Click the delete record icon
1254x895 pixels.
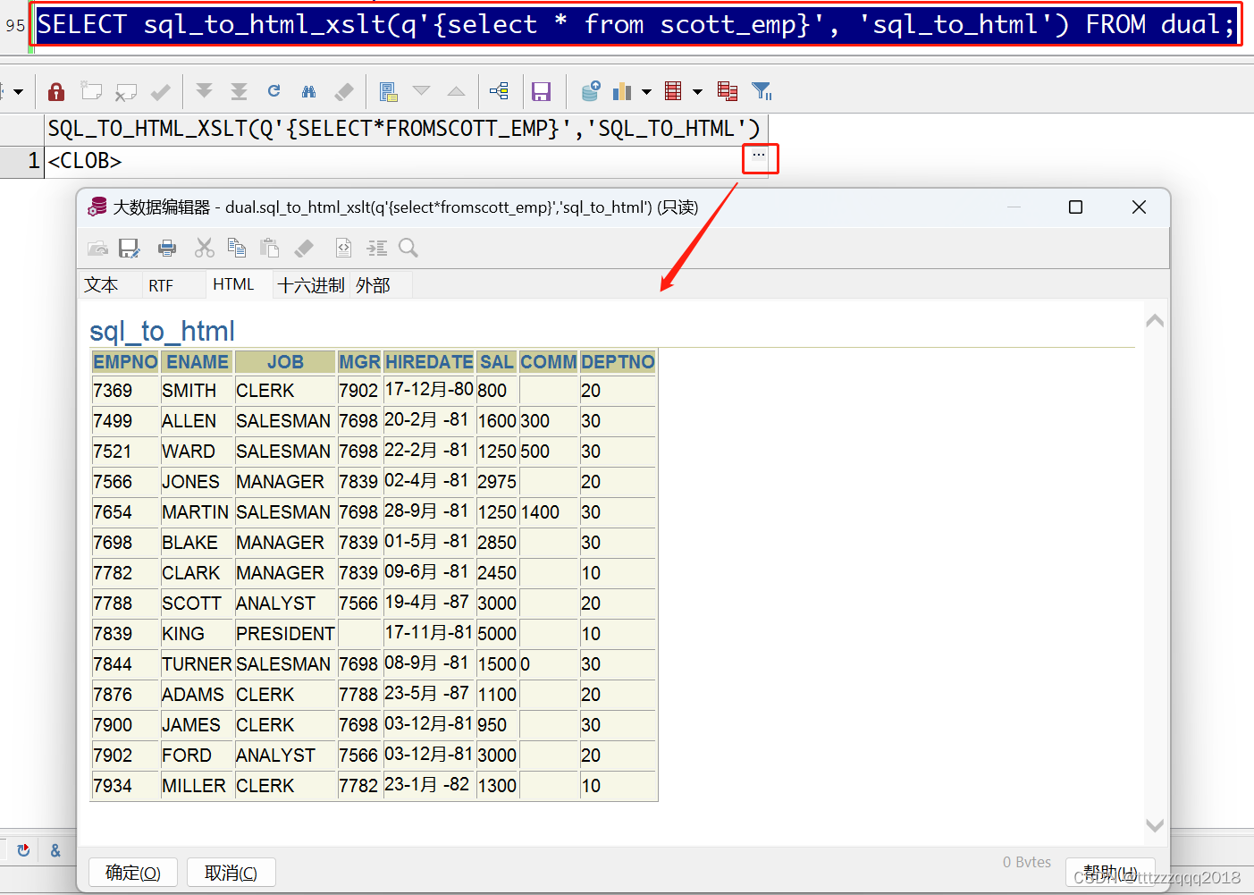click(x=126, y=91)
